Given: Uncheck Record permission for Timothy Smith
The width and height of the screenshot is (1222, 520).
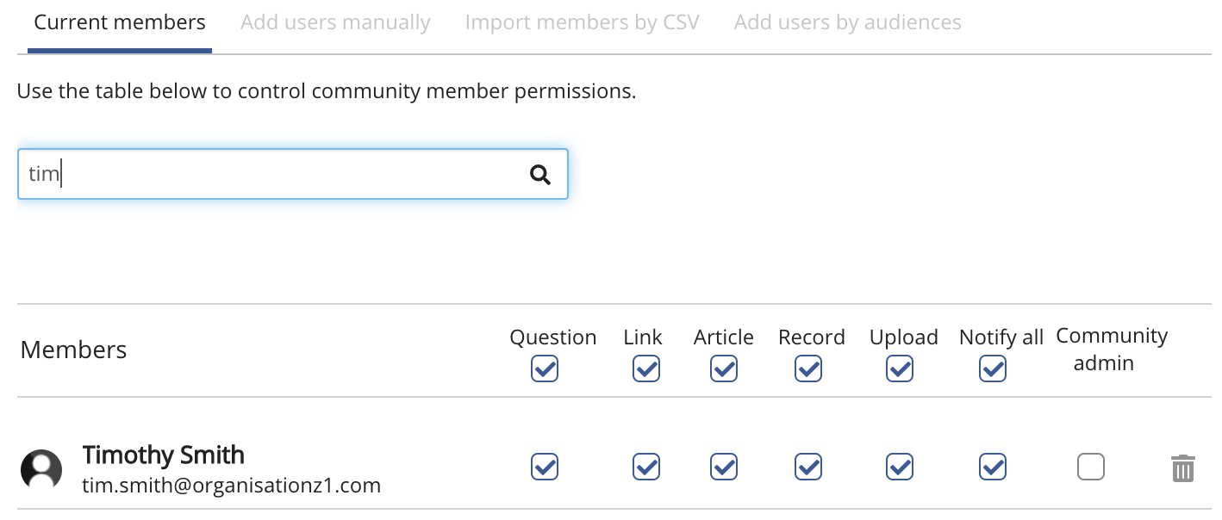Looking at the screenshot, I should click(x=808, y=467).
